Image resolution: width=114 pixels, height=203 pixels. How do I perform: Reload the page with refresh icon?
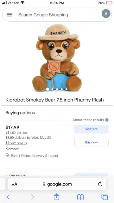point(100,184)
